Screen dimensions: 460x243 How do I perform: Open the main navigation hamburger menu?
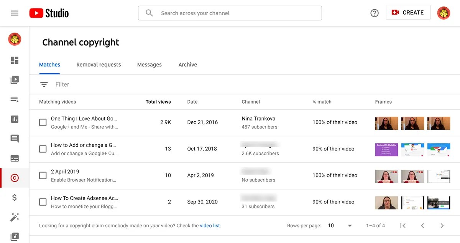[15, 12]
